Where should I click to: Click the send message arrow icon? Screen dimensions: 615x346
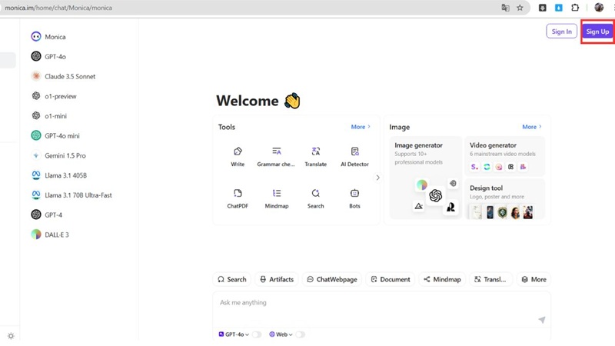coord(541,320)
